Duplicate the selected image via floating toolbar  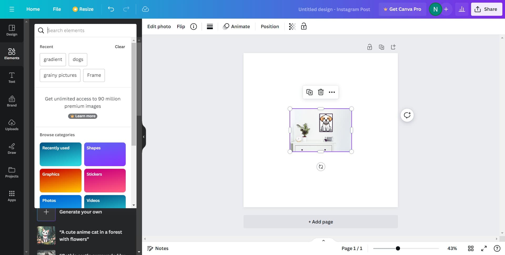point(309,92)
